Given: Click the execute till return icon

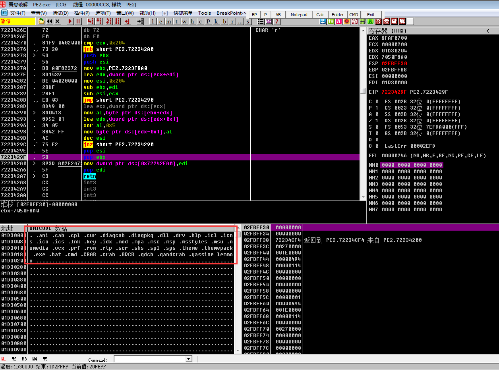Looking at the screenshot, I should coord(127,21).
